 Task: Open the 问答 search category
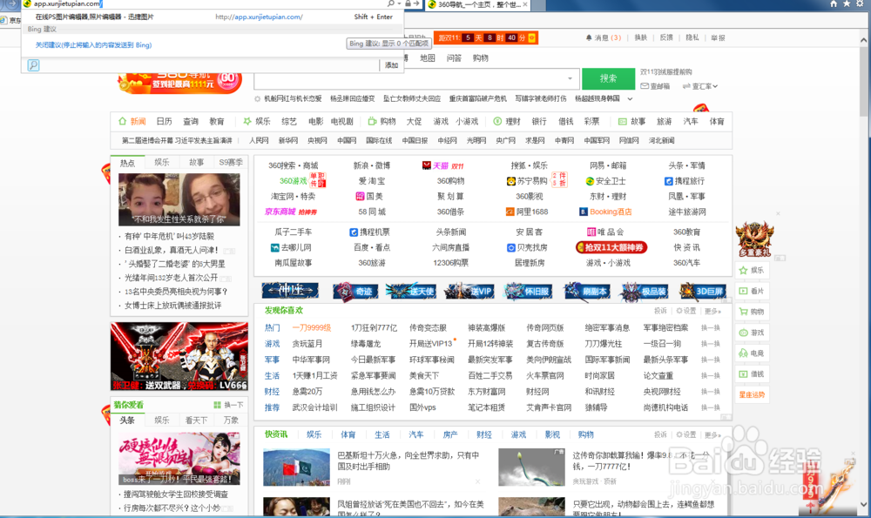point(454,57)
